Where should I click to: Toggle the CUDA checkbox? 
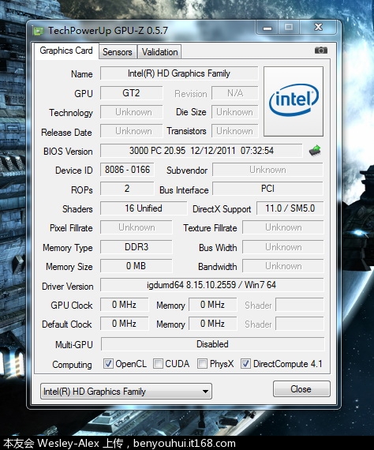pos(158,364)
